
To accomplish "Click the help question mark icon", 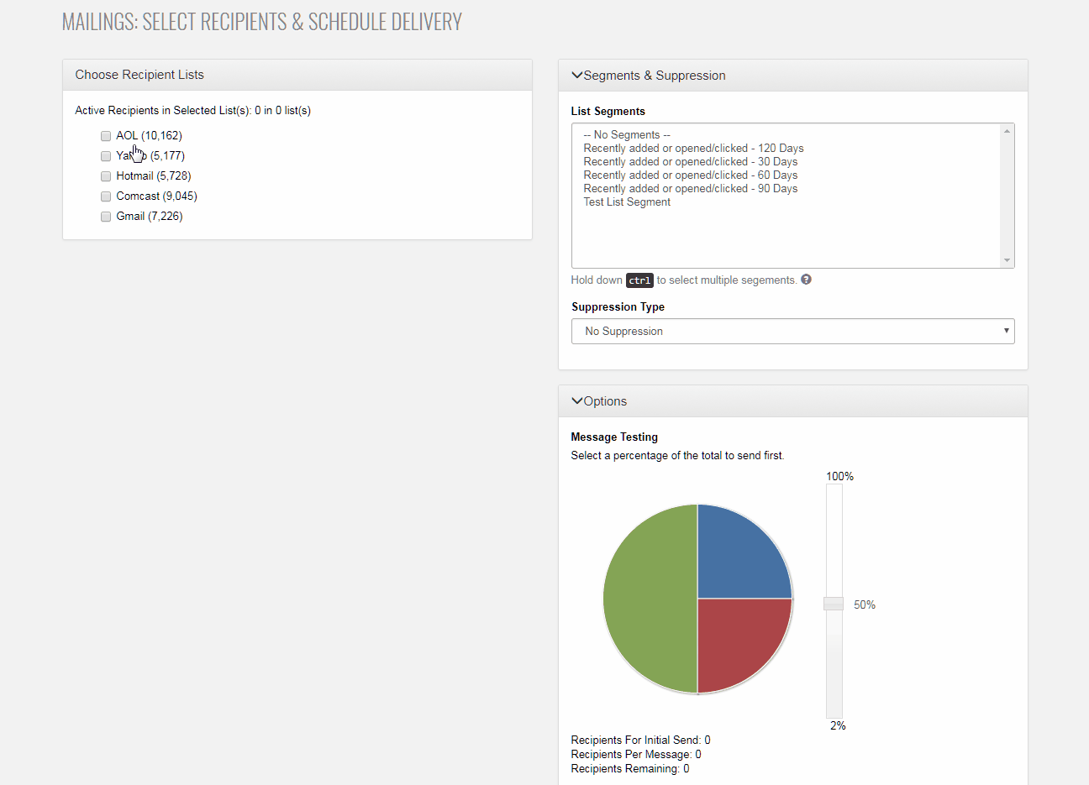I will (x=806, y=280).
